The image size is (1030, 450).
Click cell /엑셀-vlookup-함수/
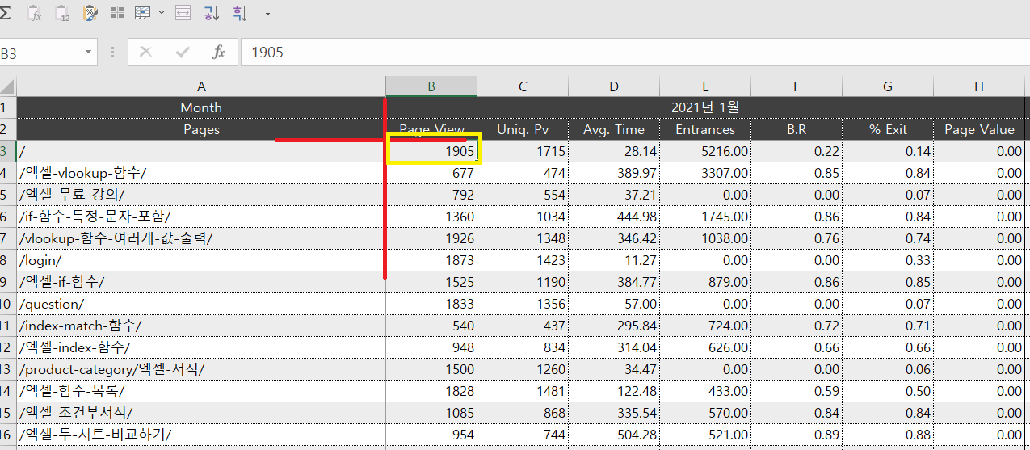[201, 173]
